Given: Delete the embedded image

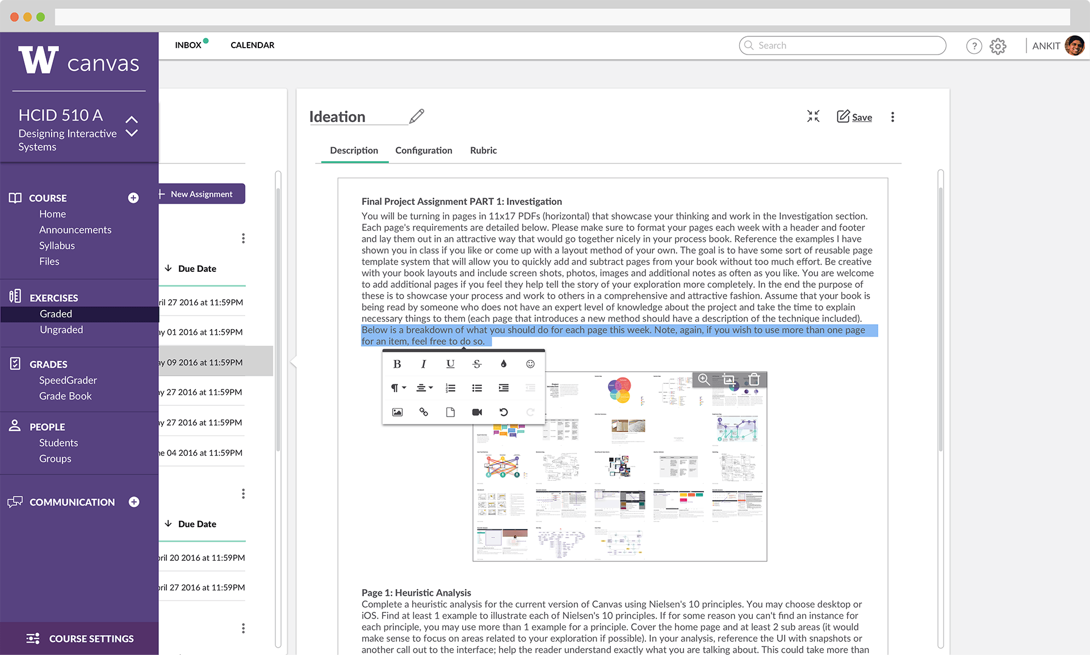Looking at the screenshot, I should [754, 379].
